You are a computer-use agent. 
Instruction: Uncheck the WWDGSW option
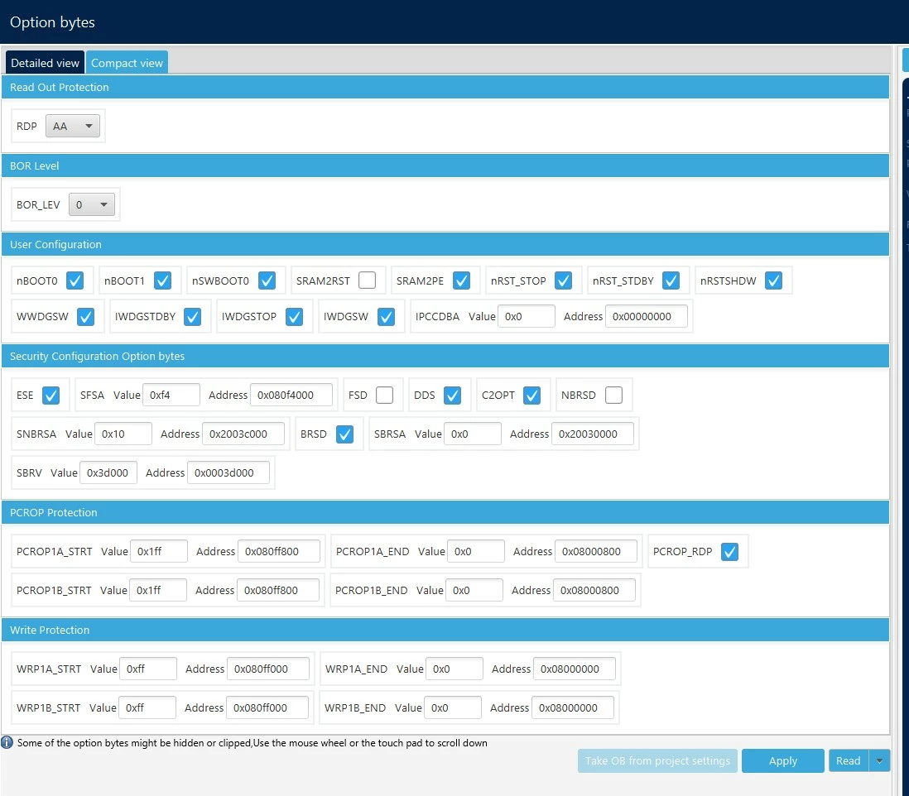click(86, 317)
